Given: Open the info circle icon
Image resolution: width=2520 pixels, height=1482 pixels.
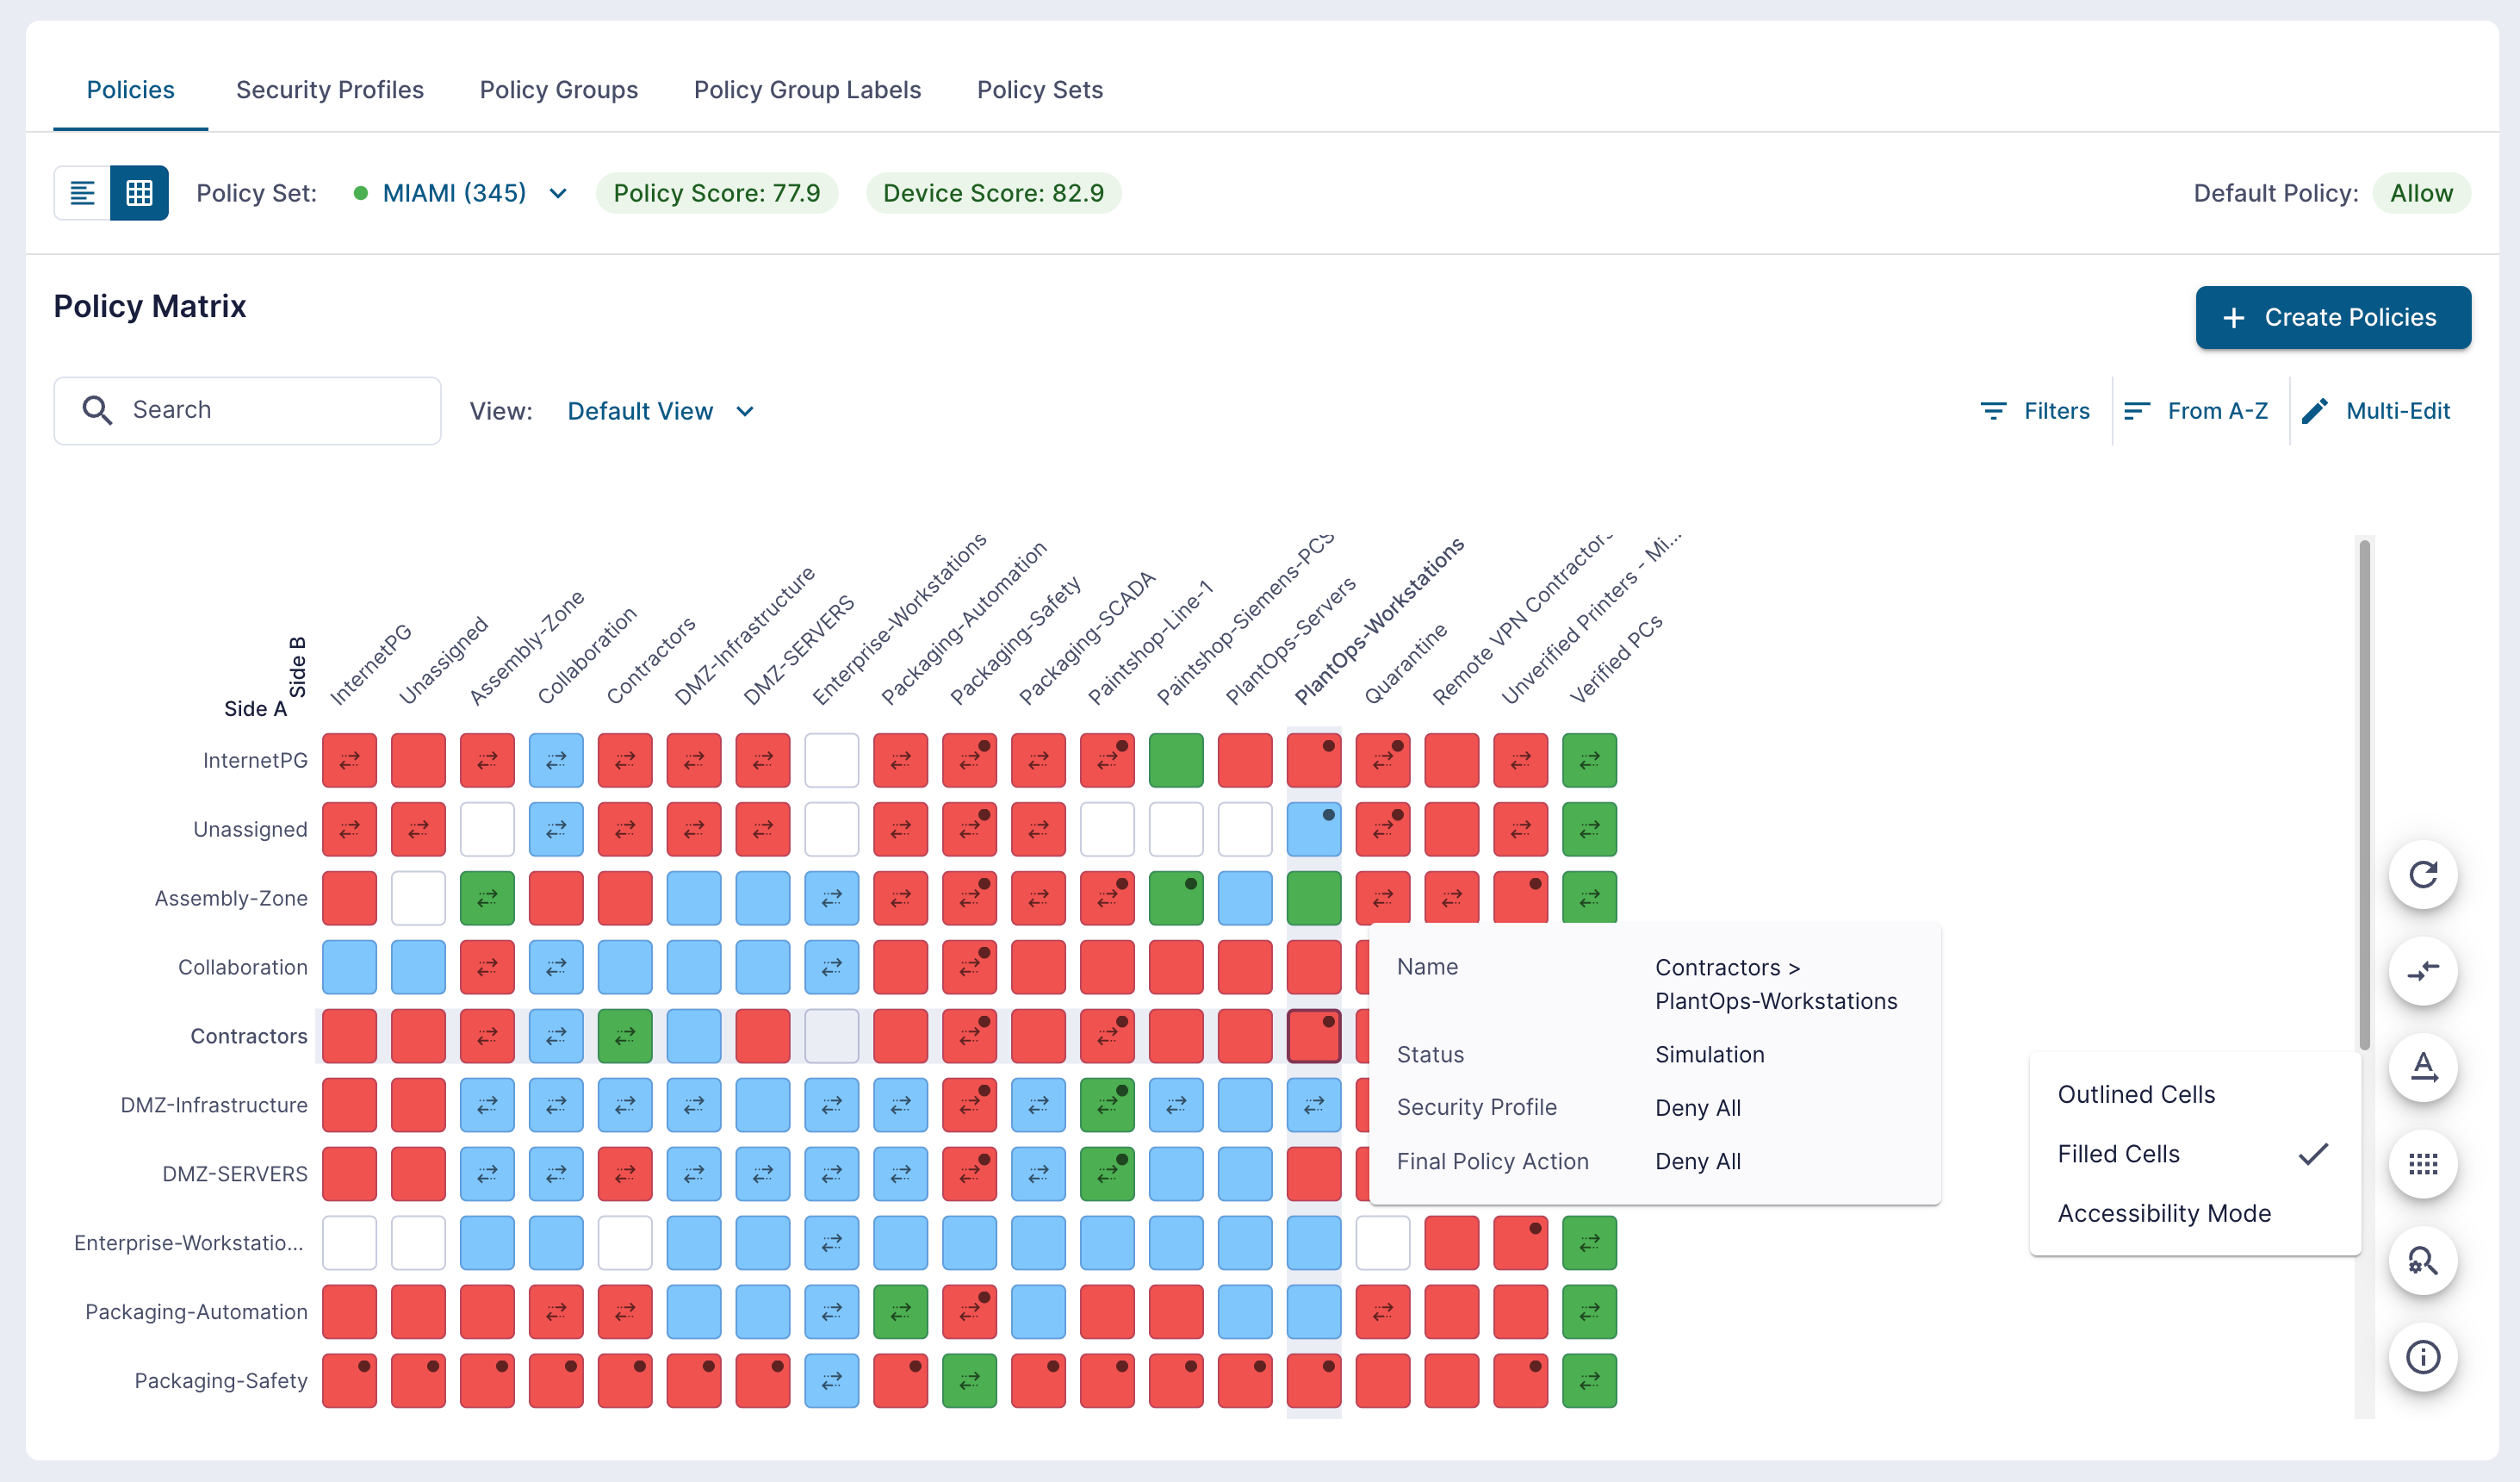Looking at the screenshot, I should click(x=2423, y=1358).
